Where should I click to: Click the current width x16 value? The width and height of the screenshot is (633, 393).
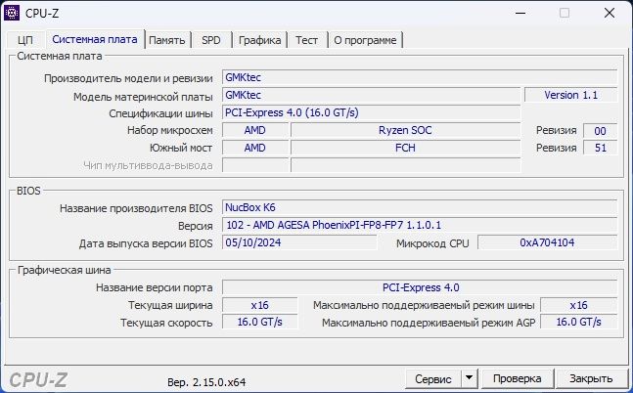pos(260,305)
